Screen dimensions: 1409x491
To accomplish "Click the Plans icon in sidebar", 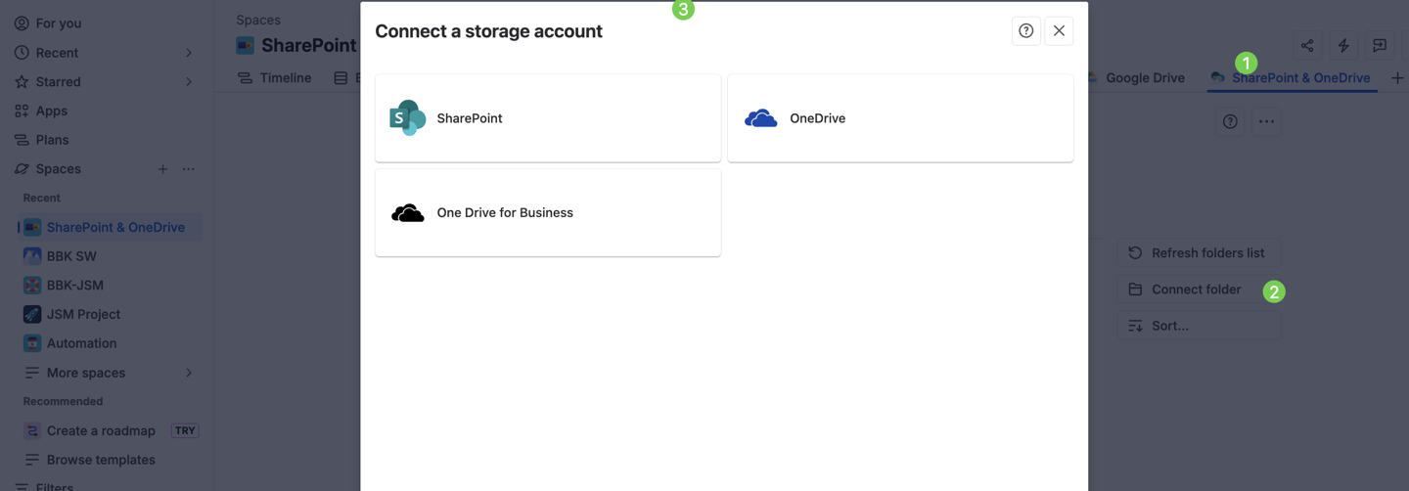I will click(x=22, y=140).
